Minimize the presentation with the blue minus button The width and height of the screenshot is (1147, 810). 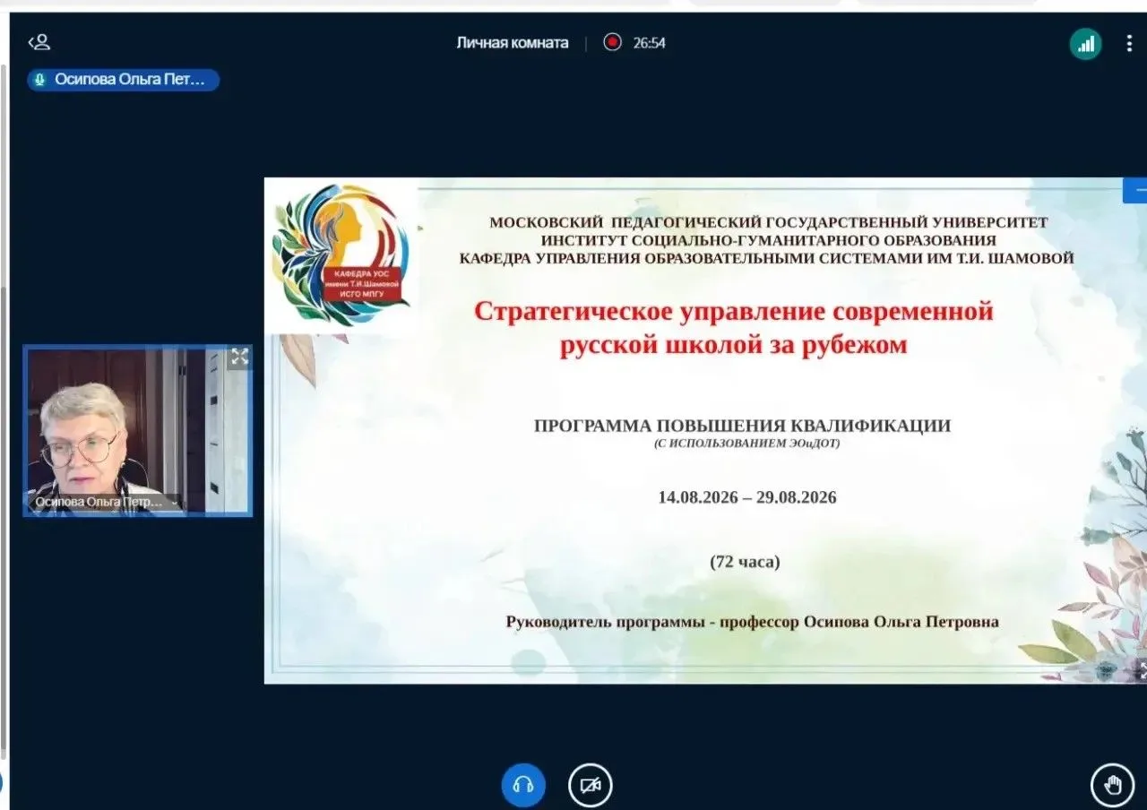pos(1136,190)
